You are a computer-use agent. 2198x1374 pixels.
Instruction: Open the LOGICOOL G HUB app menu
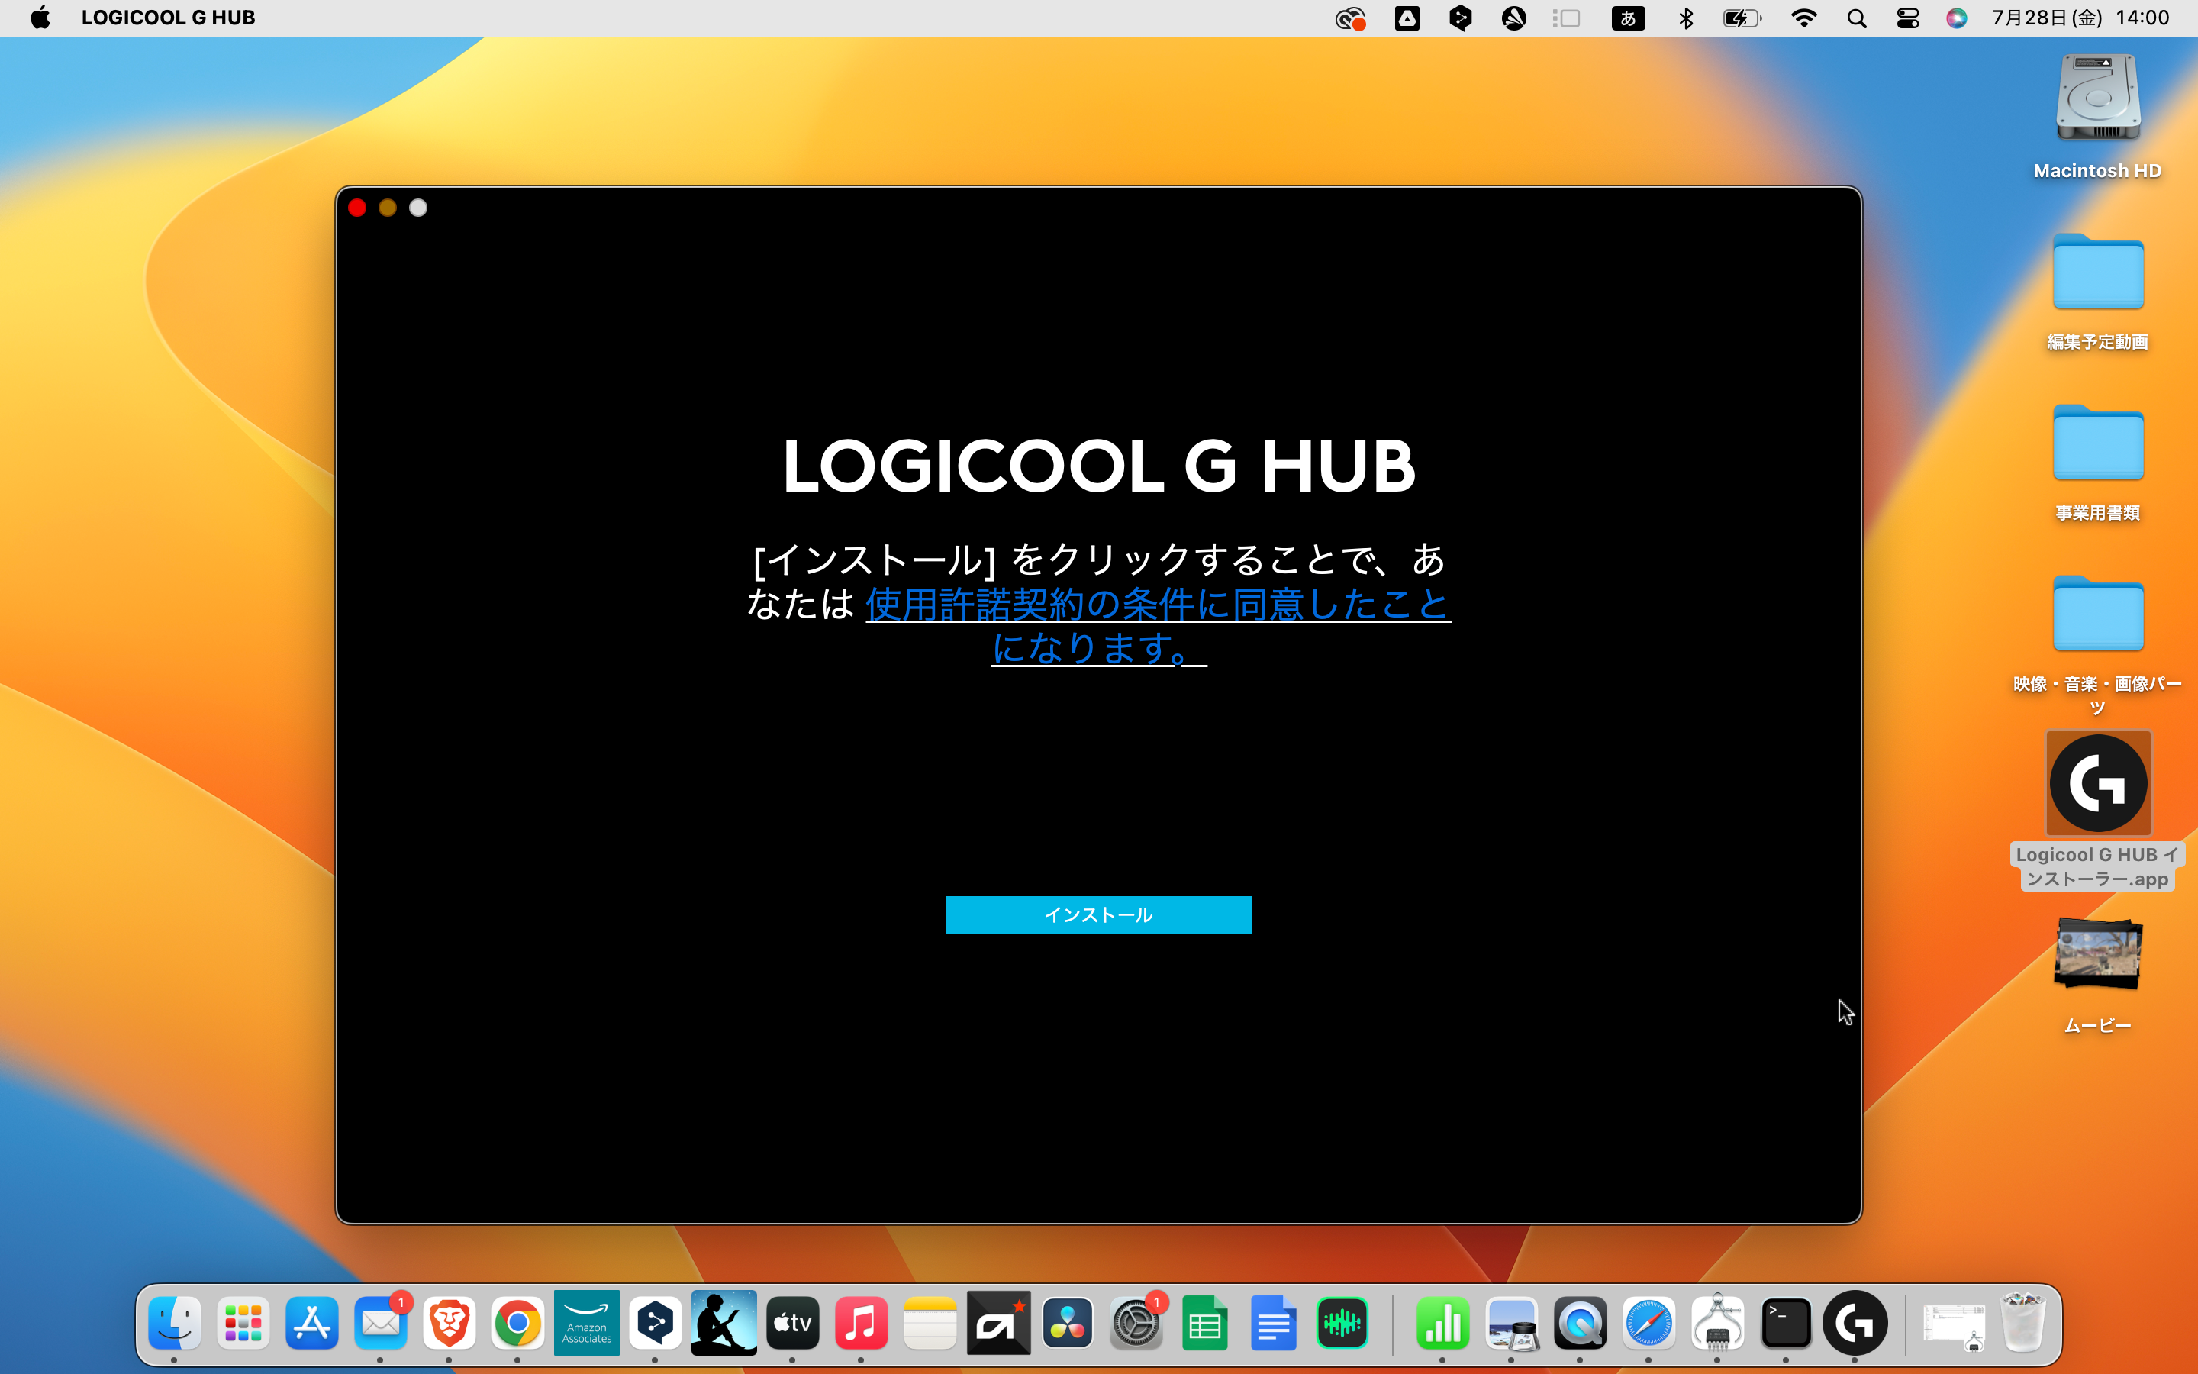(x=168, y=18)
